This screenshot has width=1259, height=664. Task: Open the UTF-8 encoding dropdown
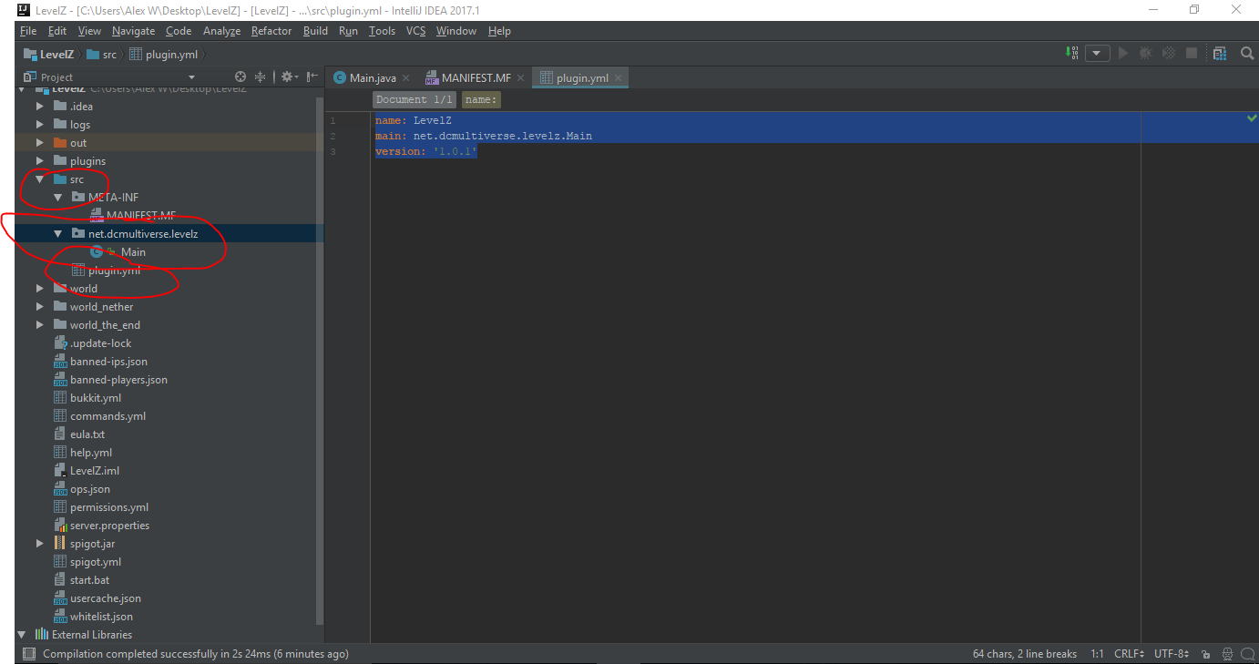(x=1171, y=653)
